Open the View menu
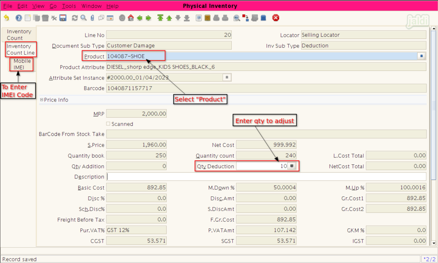438x263 pixels. click(38, 6)
